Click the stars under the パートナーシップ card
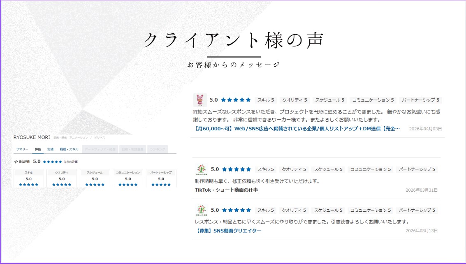 (x=161, y=185)
